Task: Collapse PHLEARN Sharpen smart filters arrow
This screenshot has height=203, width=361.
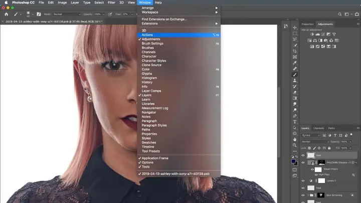Action: point(356,162)
